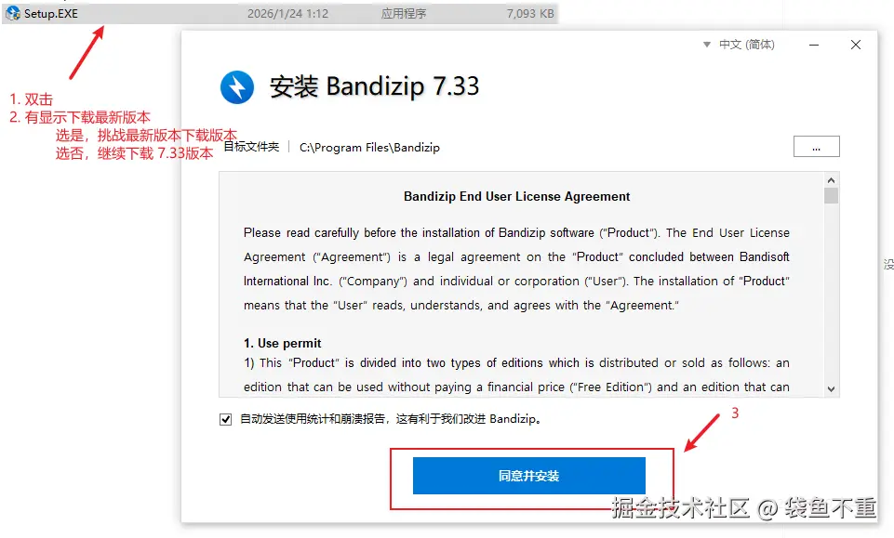Select the Setup.EXE installer file icon
Screen dimensions: 894x538
click(12, 13)
